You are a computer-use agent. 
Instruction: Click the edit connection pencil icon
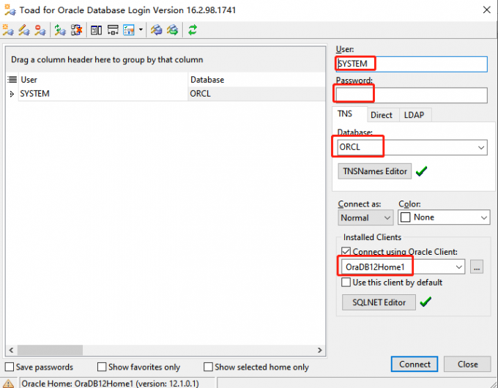click(x=23, y=30)
